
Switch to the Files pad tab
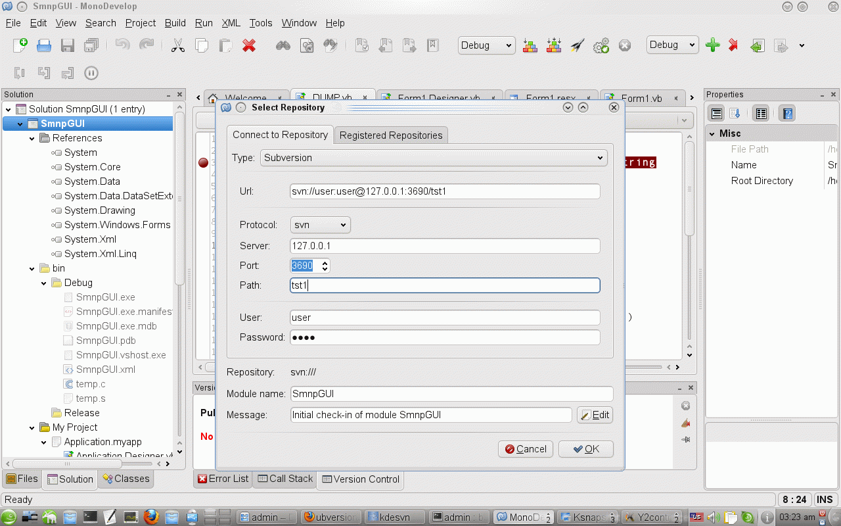pos(22,479)
